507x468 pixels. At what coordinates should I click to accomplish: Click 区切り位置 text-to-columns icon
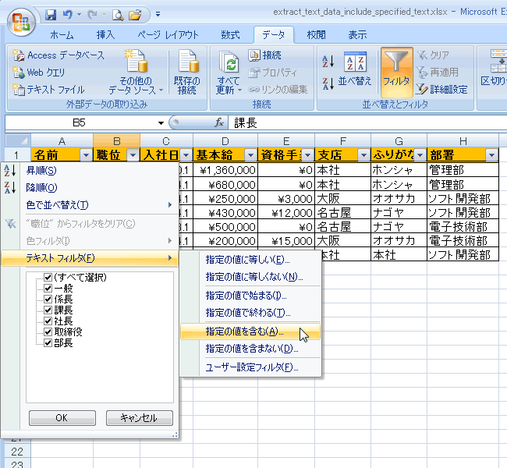pos(494,68)
